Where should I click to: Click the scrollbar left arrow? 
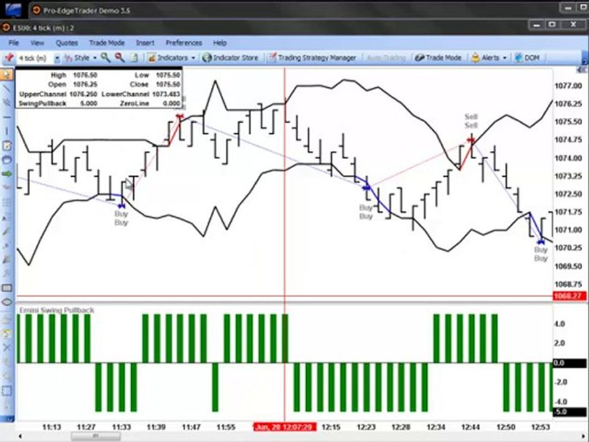click(20, 436)
